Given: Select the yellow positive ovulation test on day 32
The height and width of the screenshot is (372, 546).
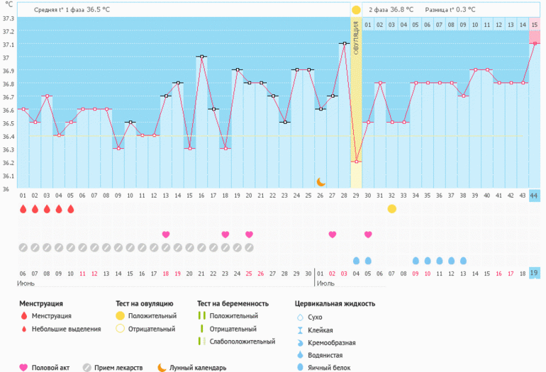Looking at the screenshot, I should click(x=392, y=209).
